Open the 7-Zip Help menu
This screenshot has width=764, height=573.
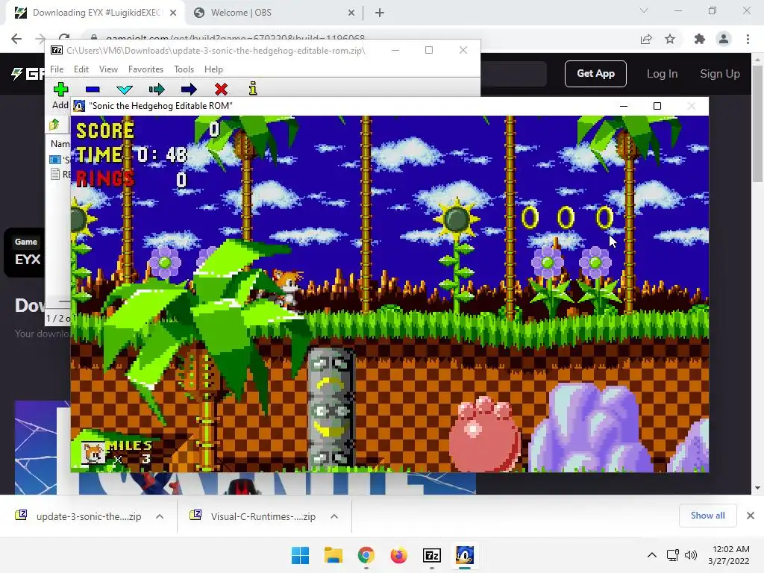coord(213,69)
